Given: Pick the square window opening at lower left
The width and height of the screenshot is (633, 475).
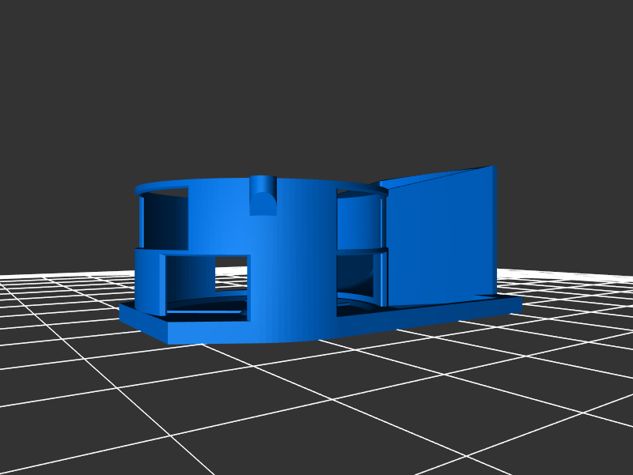Looking at the screenshot, I should pos(206,283).
